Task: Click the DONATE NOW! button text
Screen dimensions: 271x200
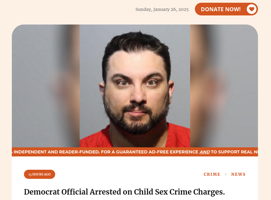Action: [221, 9]
